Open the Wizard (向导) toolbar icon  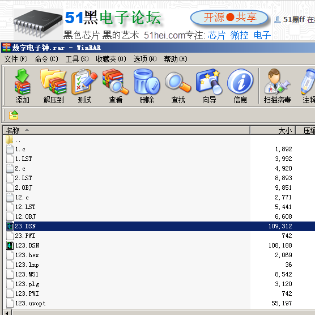coord(209,82)
